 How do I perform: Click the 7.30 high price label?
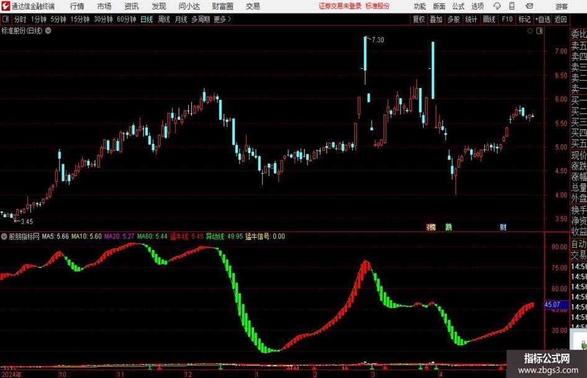[378, 40]
